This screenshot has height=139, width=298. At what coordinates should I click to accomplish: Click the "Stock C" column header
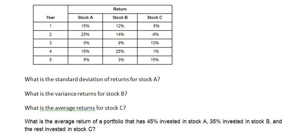click(x=155, y=18)
